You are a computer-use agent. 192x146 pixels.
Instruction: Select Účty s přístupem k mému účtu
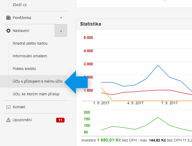point(37,81)
